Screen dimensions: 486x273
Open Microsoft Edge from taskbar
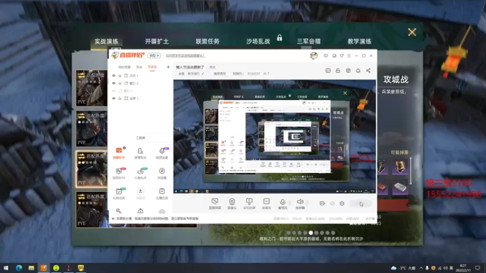(19, 268)
